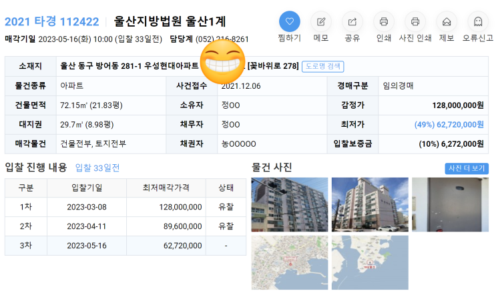The height and width of the screenshot is (297, 496).
Task: Open case number link 2021 타경 112422
Action: [52, 21]
